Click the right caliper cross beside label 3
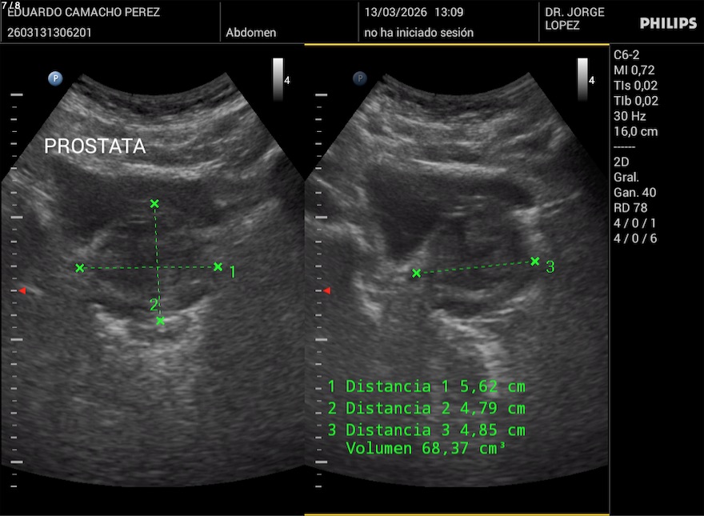This screenshot has height=516, width=704. point(535,261)
